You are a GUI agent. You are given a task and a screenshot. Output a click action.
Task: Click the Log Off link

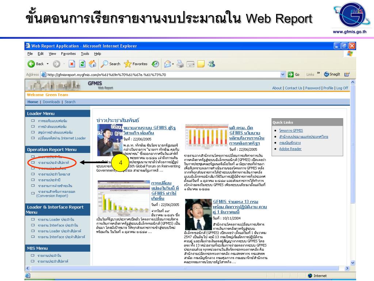(x=342, y=88)
